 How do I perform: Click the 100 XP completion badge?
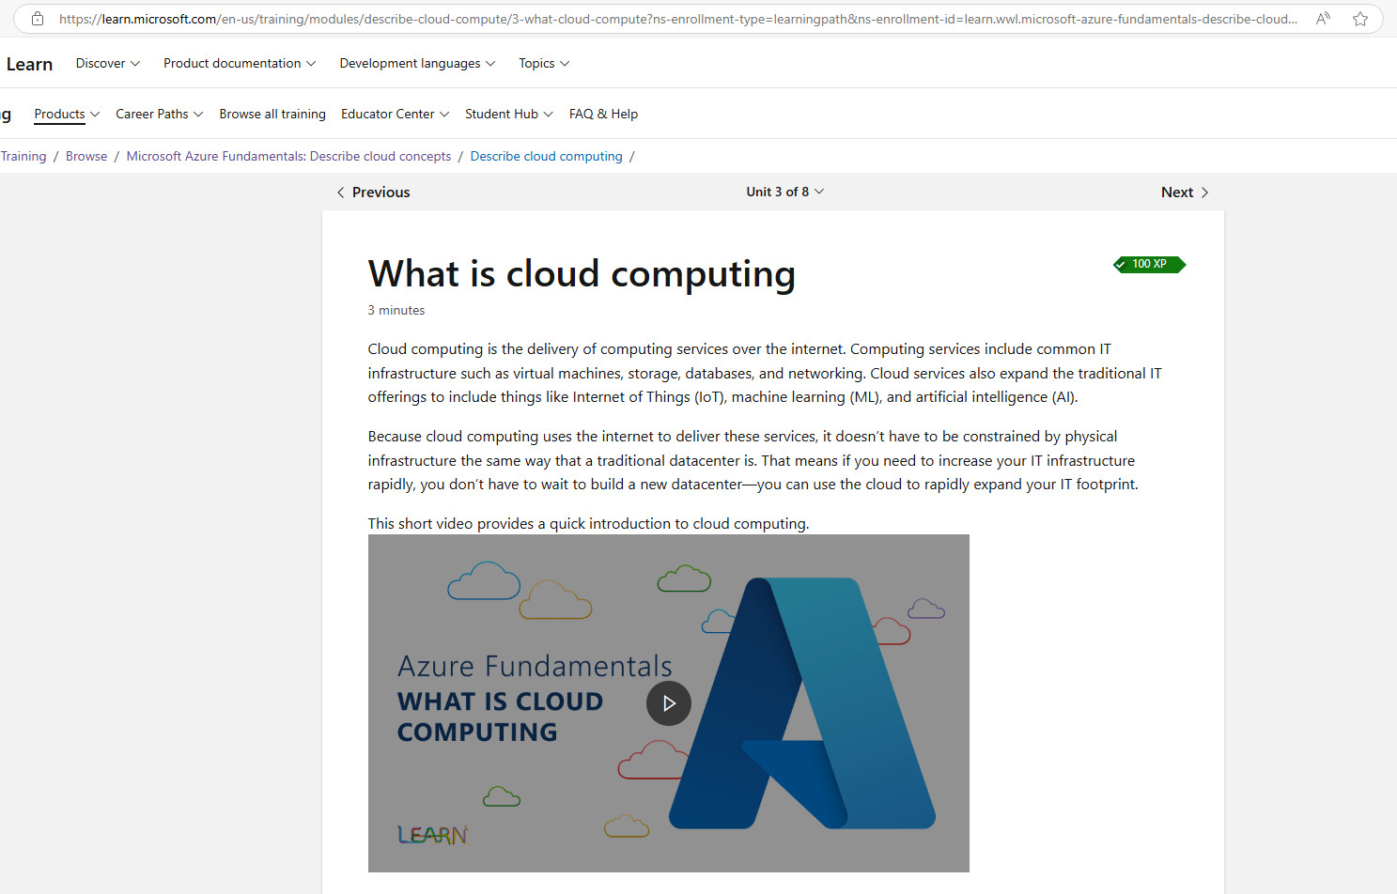(x=1149, y=265)
